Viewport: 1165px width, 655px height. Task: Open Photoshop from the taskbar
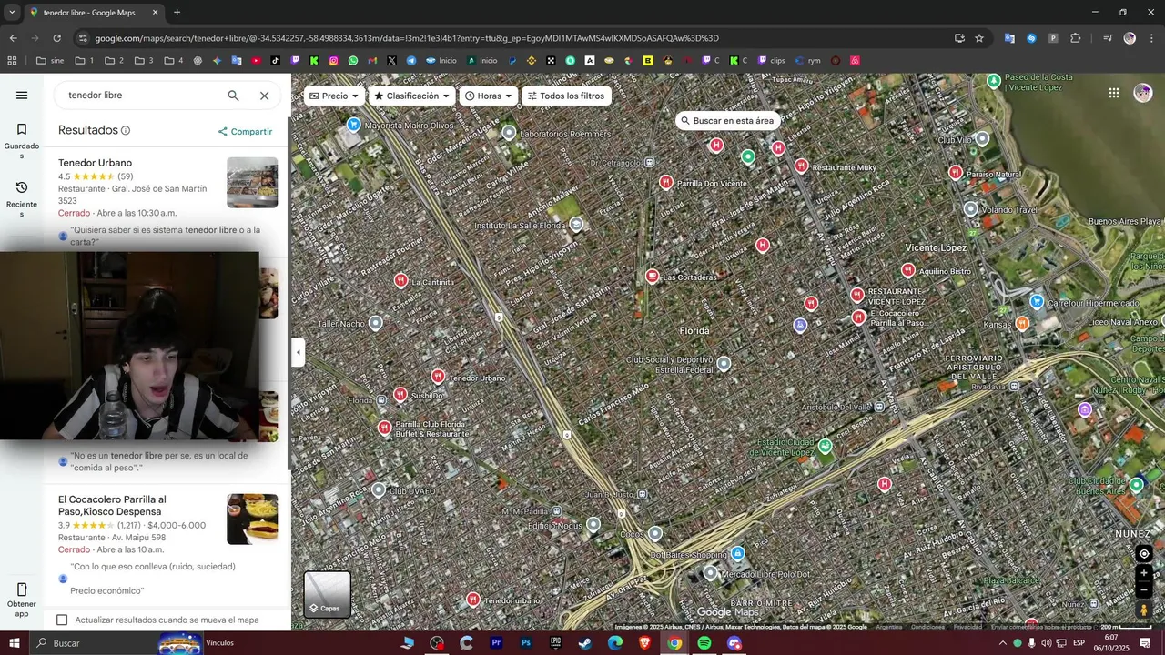click(x=526, y=643)
